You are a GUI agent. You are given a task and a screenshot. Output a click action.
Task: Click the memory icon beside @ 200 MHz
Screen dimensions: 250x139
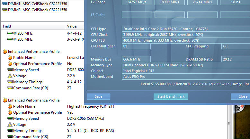(10, 39)
